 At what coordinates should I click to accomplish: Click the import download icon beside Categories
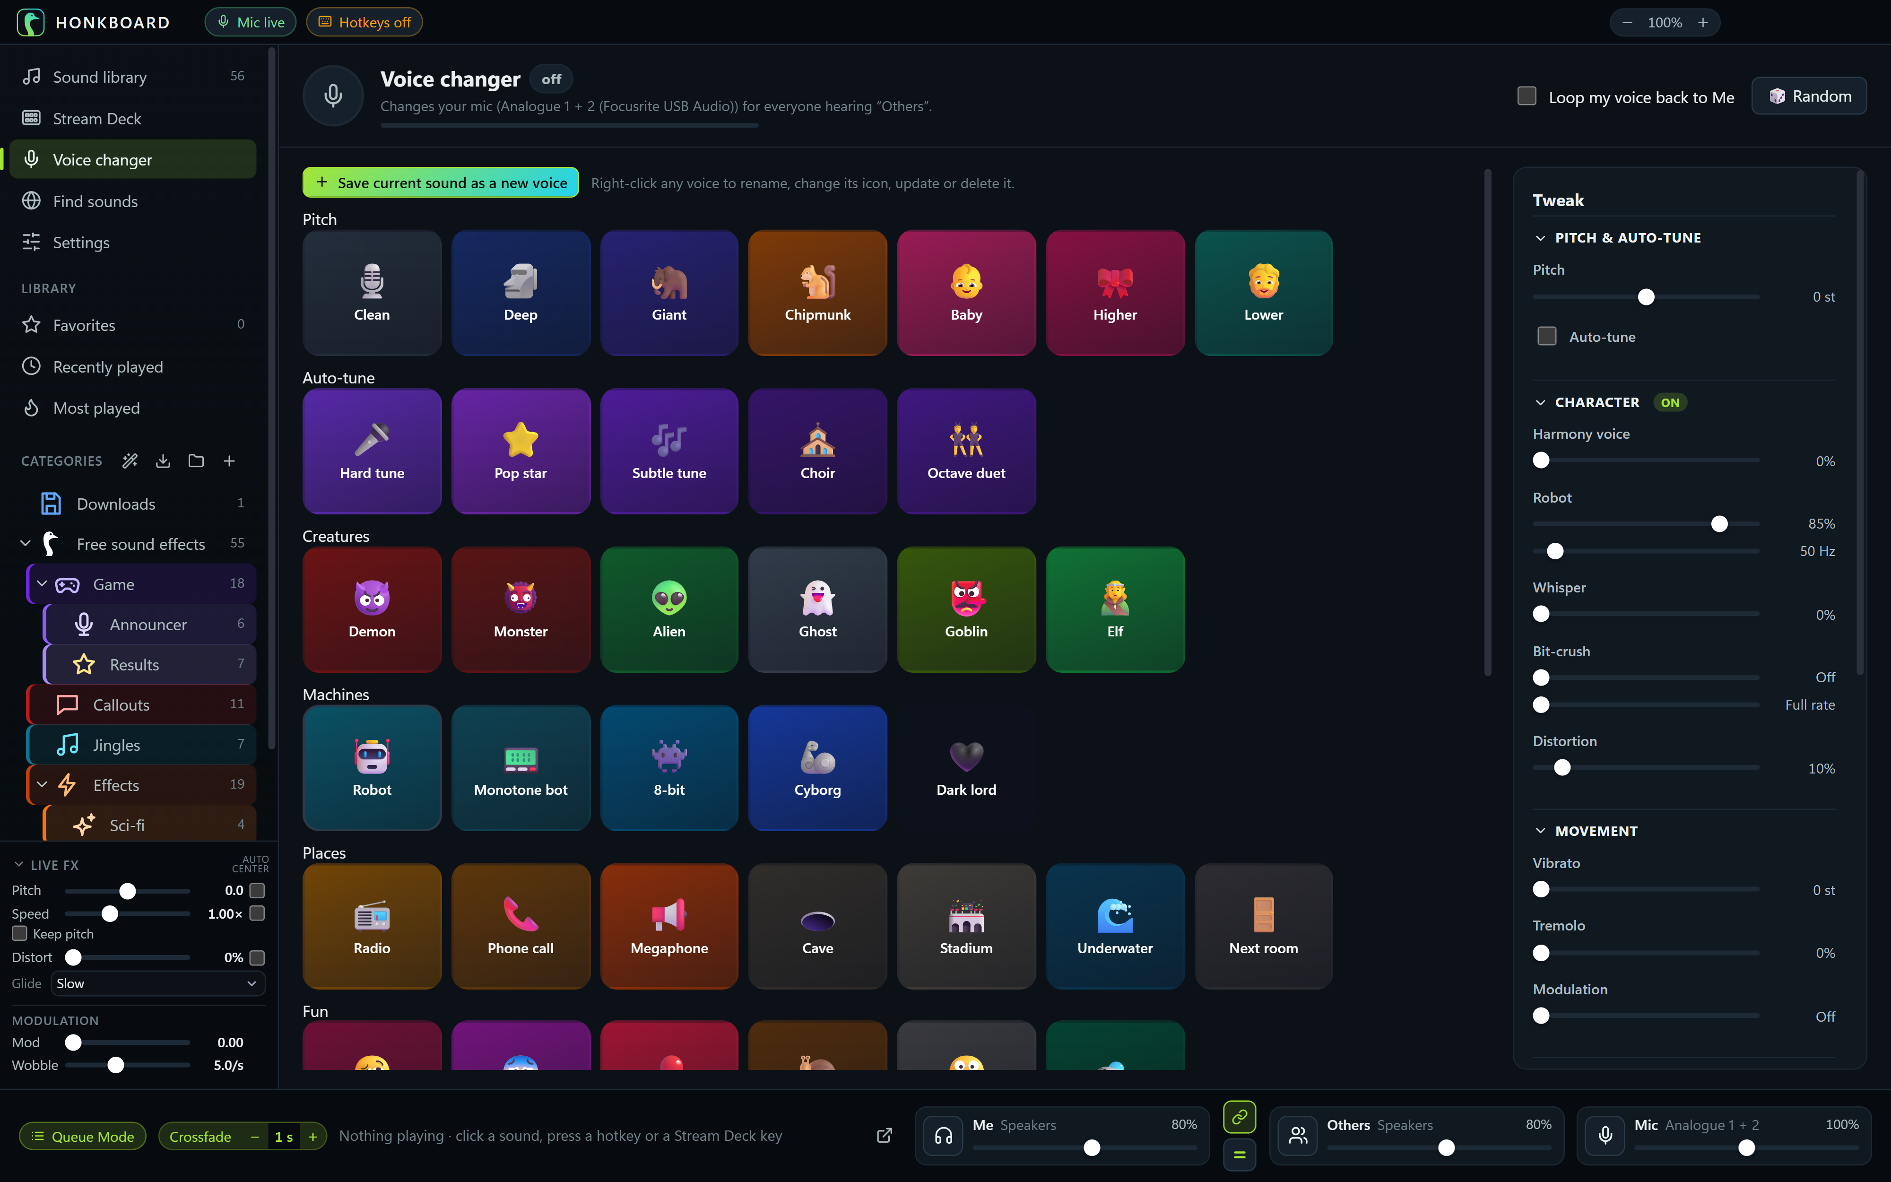(x=163, y=461)
